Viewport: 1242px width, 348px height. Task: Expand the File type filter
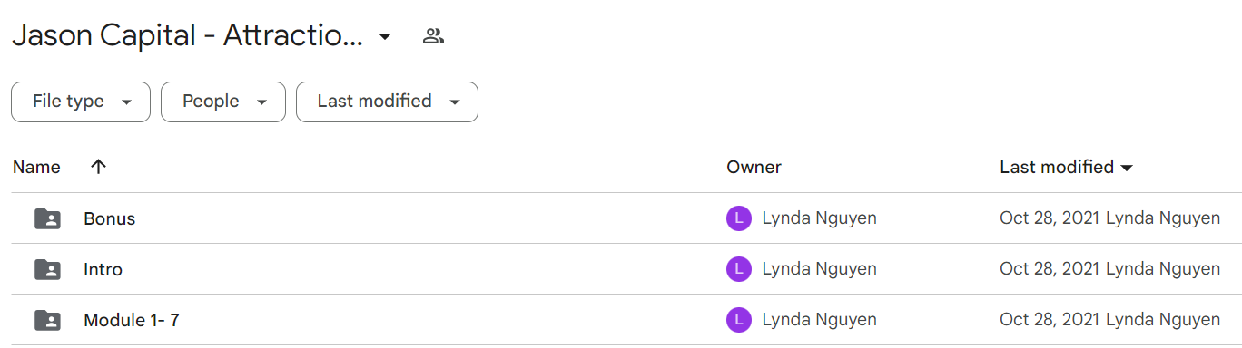coord(81,101)
